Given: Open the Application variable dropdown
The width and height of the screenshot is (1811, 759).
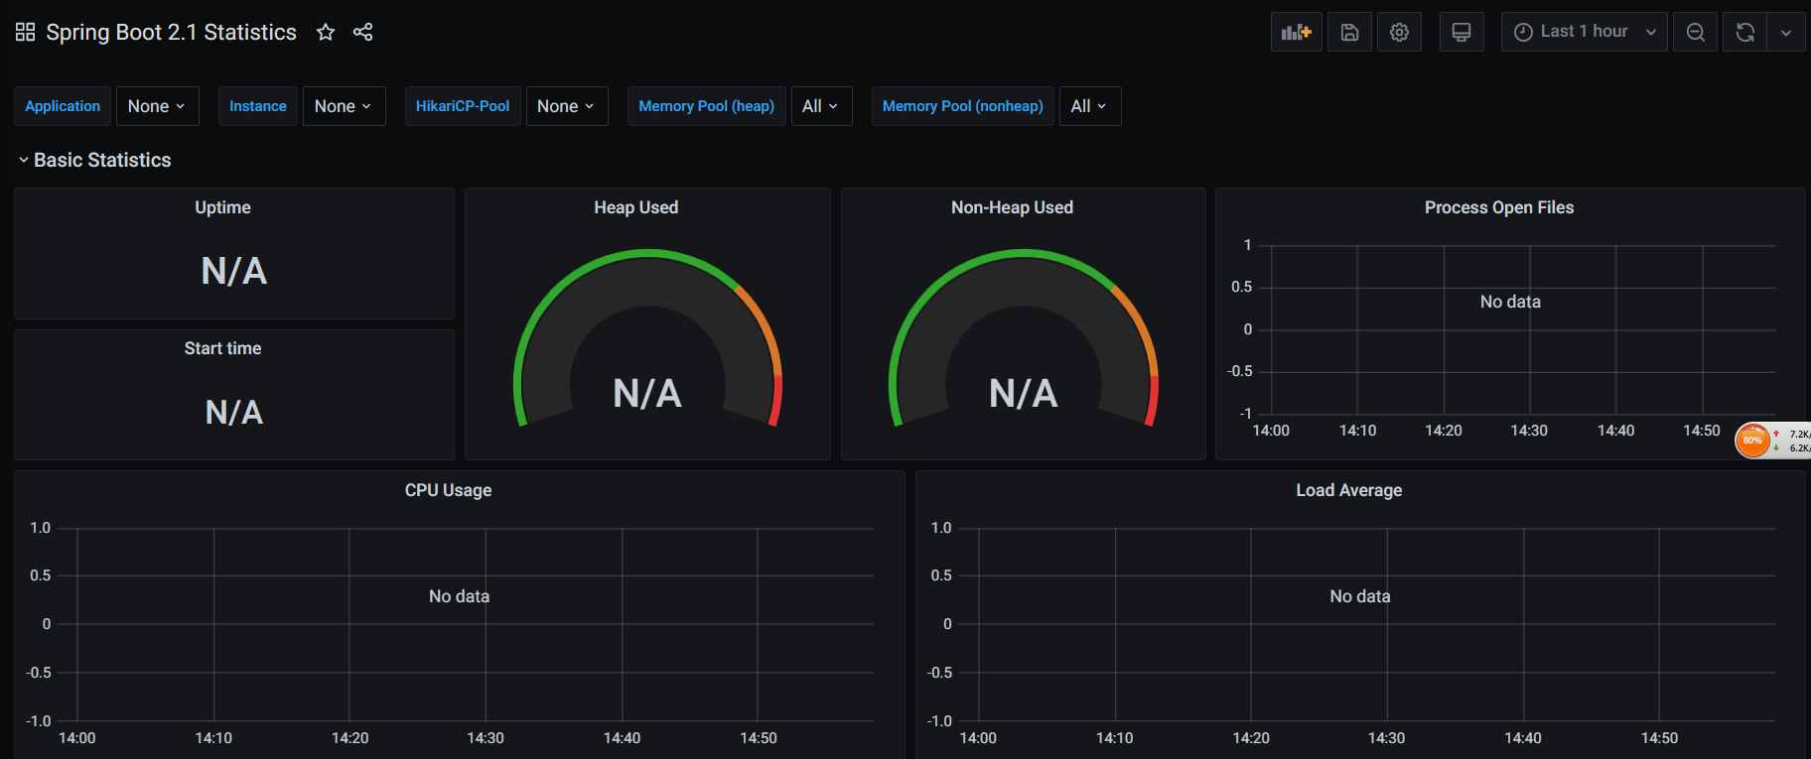Looking at the screenshot, I should (x=157, y=106).
